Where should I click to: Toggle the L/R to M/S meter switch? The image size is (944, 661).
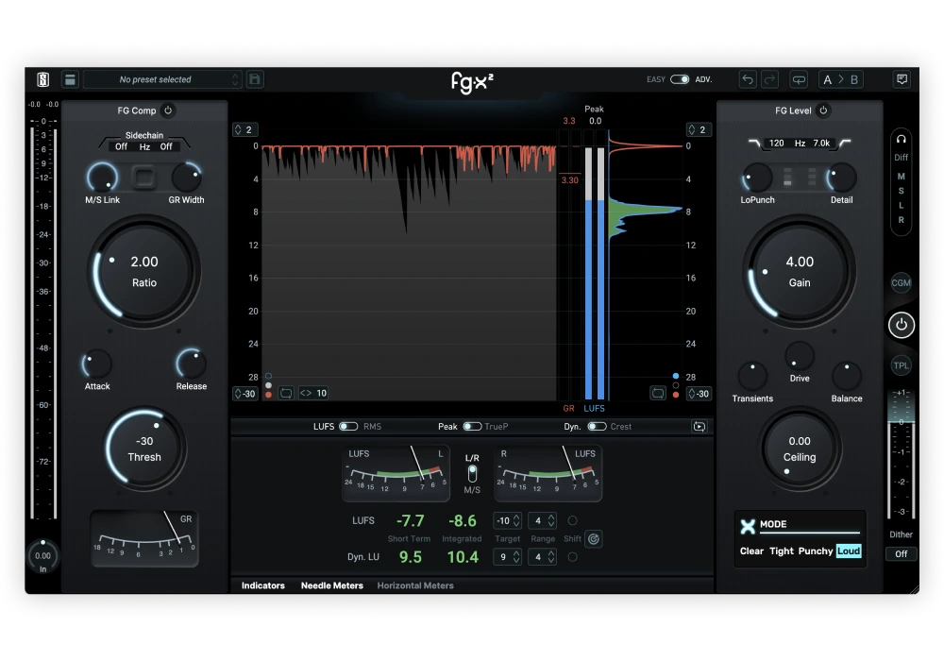472,473
